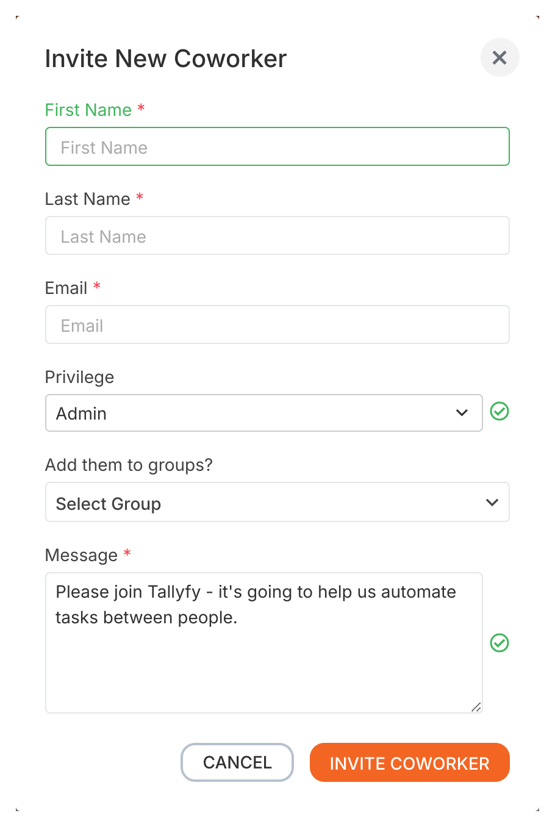Click the green-highlighted First Name label

point(88,110)
